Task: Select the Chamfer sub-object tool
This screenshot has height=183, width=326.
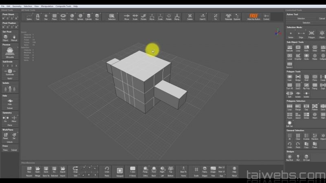Action: pyautogui.click(x=297, y=56)
